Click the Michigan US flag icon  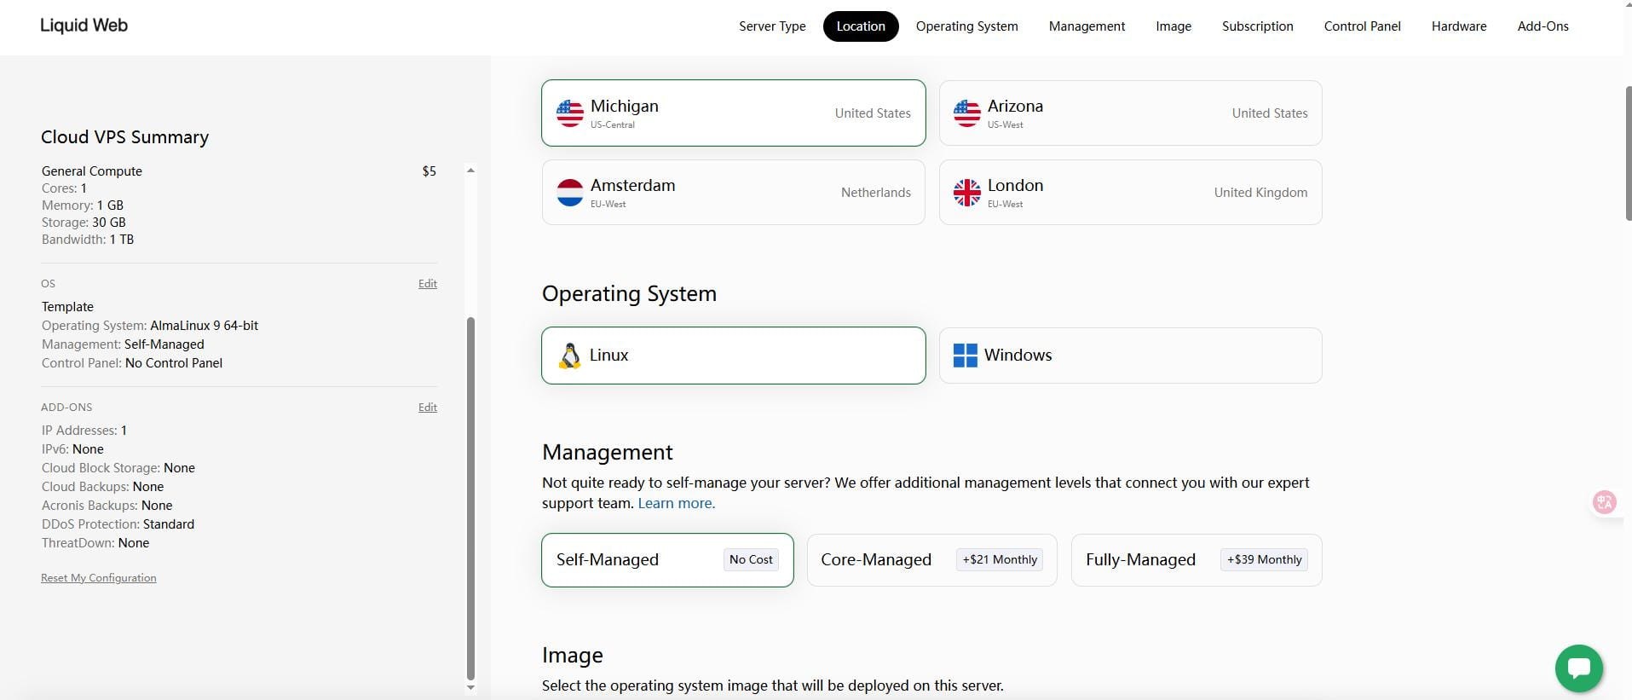(x=569, y=113)
